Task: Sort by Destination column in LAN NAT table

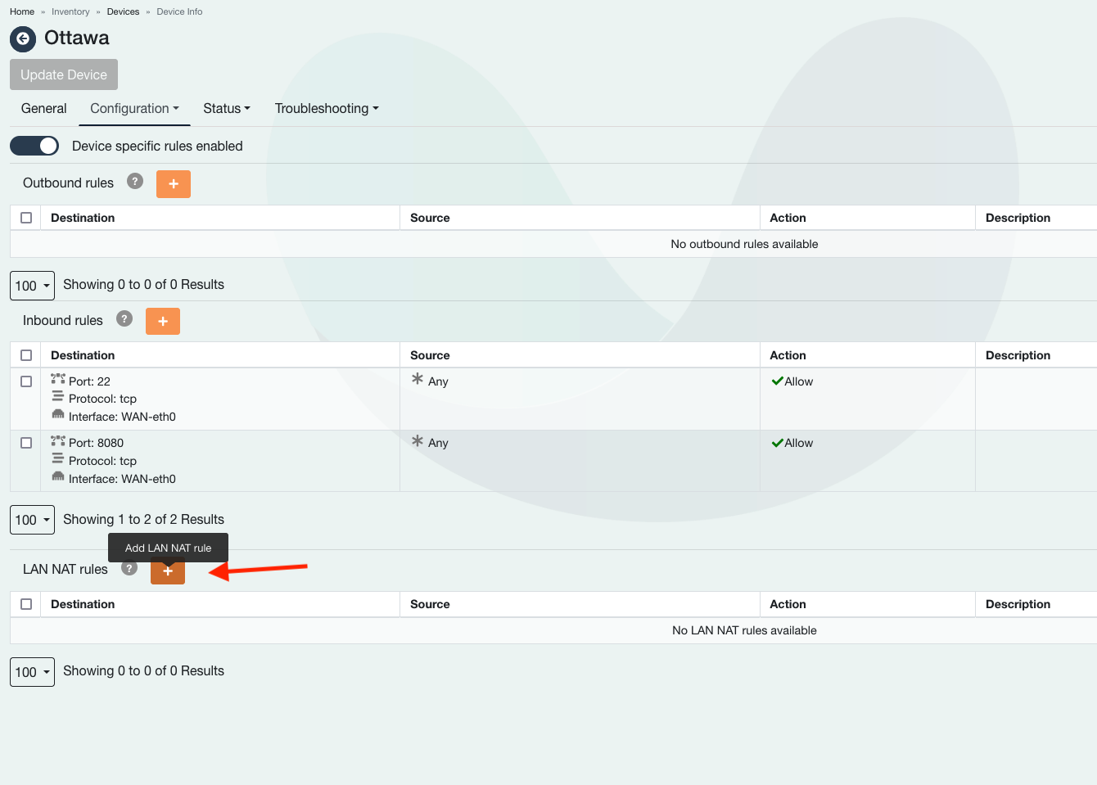Action: click(83, 604)
